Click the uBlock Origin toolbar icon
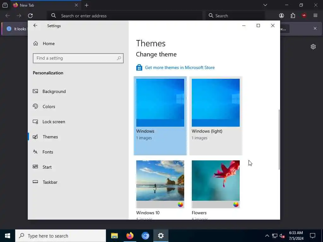The width and height of the screenshot is (323, 242). (x=304, y=15)
